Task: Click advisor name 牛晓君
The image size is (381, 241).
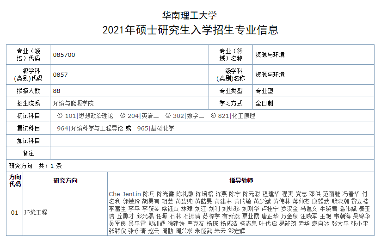Action: pos(328,209)
